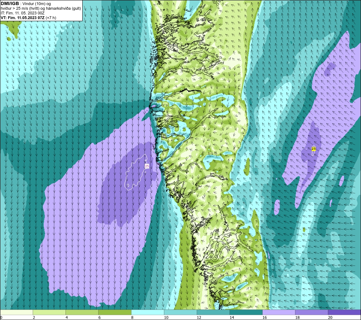The image size is (361, 320).
Task: Click the pink 25 gust label west of the coast
Action: point(147,166)
